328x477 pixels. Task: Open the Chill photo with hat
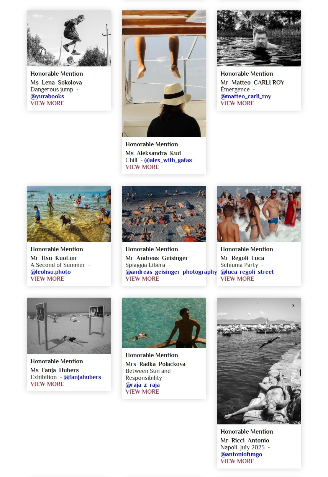[x=164, y=74]
